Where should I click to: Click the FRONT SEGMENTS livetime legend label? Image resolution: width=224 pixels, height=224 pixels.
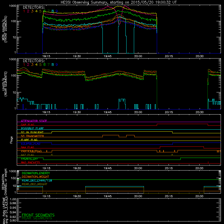tap(38, 215)
